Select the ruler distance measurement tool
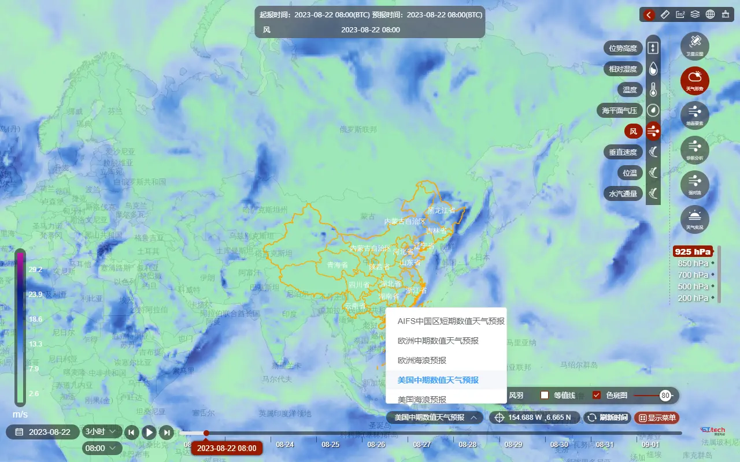 coord(665,14)
